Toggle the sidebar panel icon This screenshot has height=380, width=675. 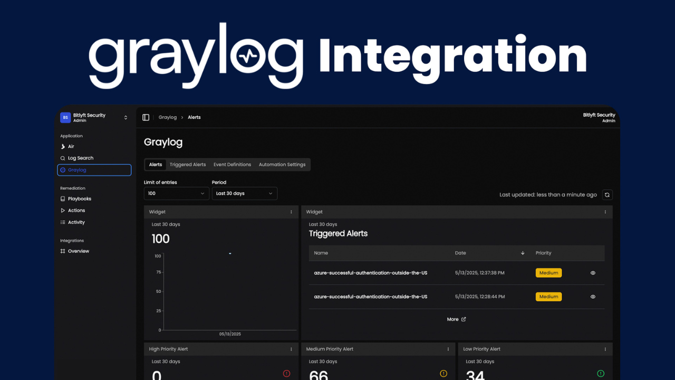click(x=146, y=117)
